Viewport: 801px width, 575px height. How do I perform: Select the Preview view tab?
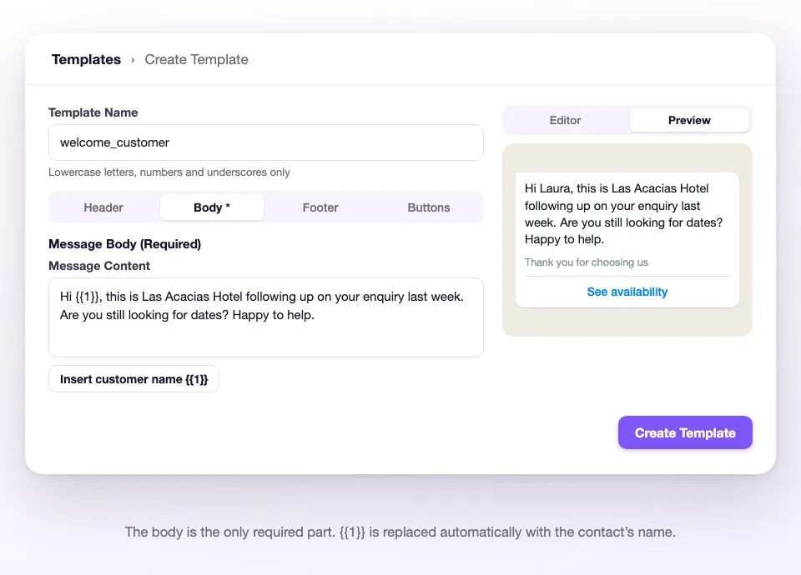click(689, 120)
